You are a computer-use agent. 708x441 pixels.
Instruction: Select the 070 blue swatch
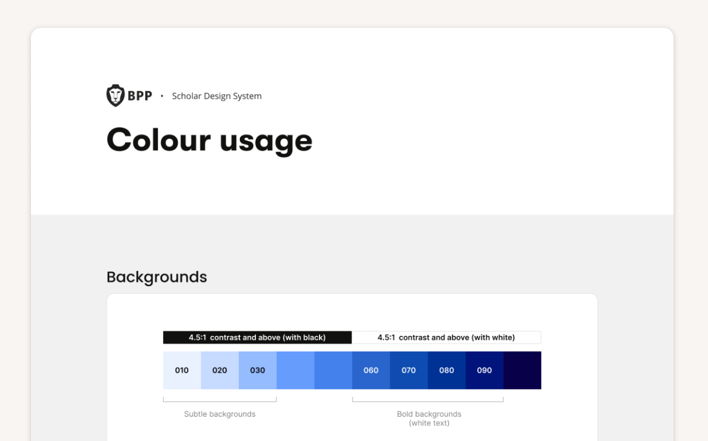409,370
